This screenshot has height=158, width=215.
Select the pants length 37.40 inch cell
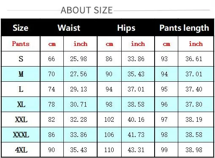[194, 89]
